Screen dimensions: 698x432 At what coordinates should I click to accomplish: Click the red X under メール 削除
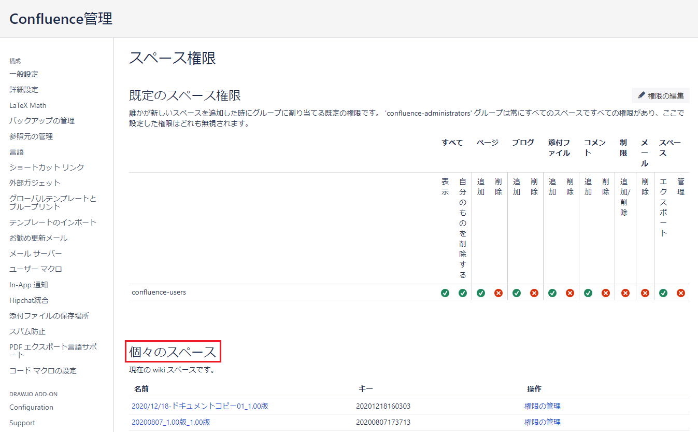645,293
